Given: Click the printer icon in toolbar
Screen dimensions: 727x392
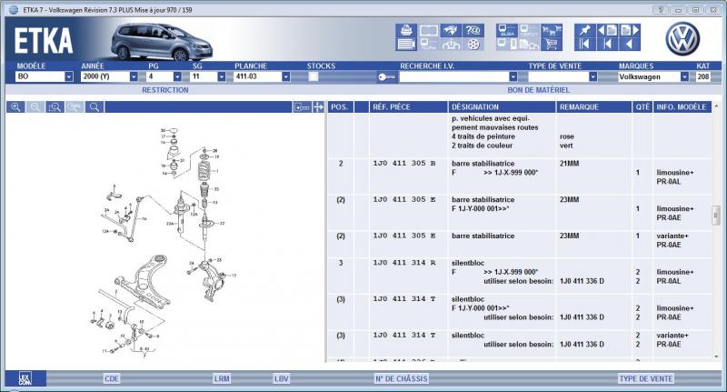Looking at the screenshot, I should click(x=406, y=30).
